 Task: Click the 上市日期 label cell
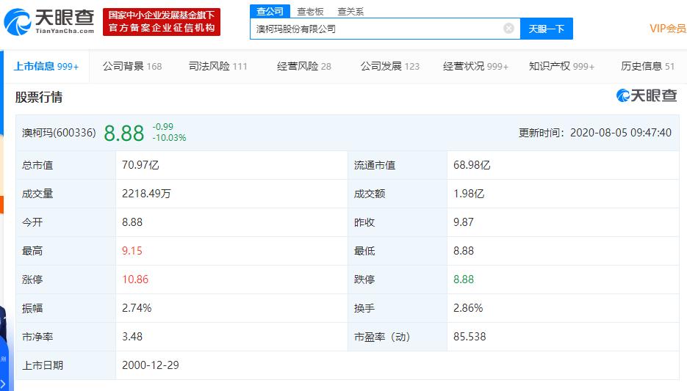coord(65,365)
